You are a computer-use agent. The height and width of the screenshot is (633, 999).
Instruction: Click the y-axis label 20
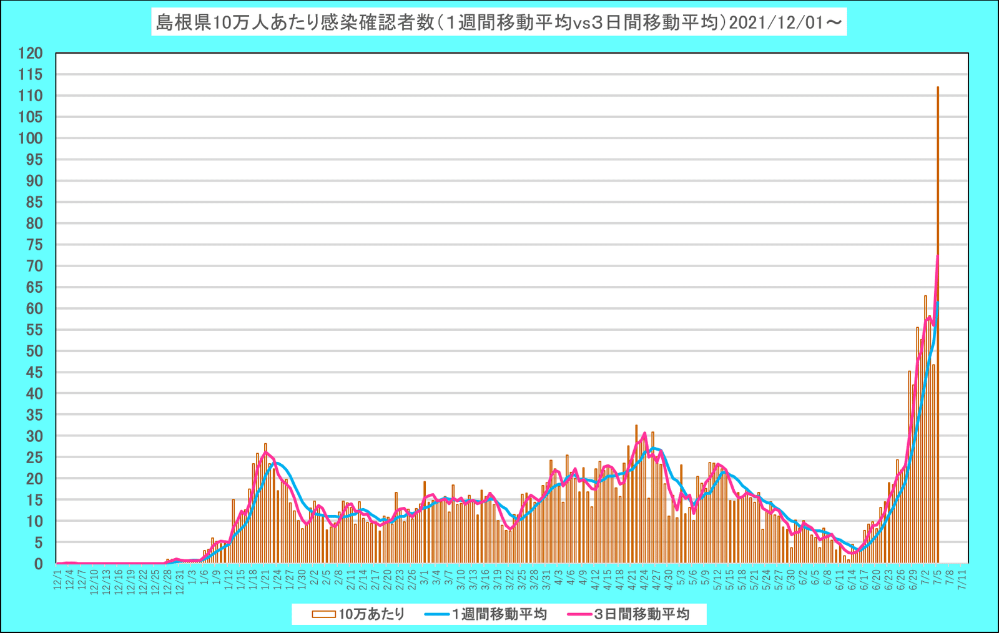point(34,478)
